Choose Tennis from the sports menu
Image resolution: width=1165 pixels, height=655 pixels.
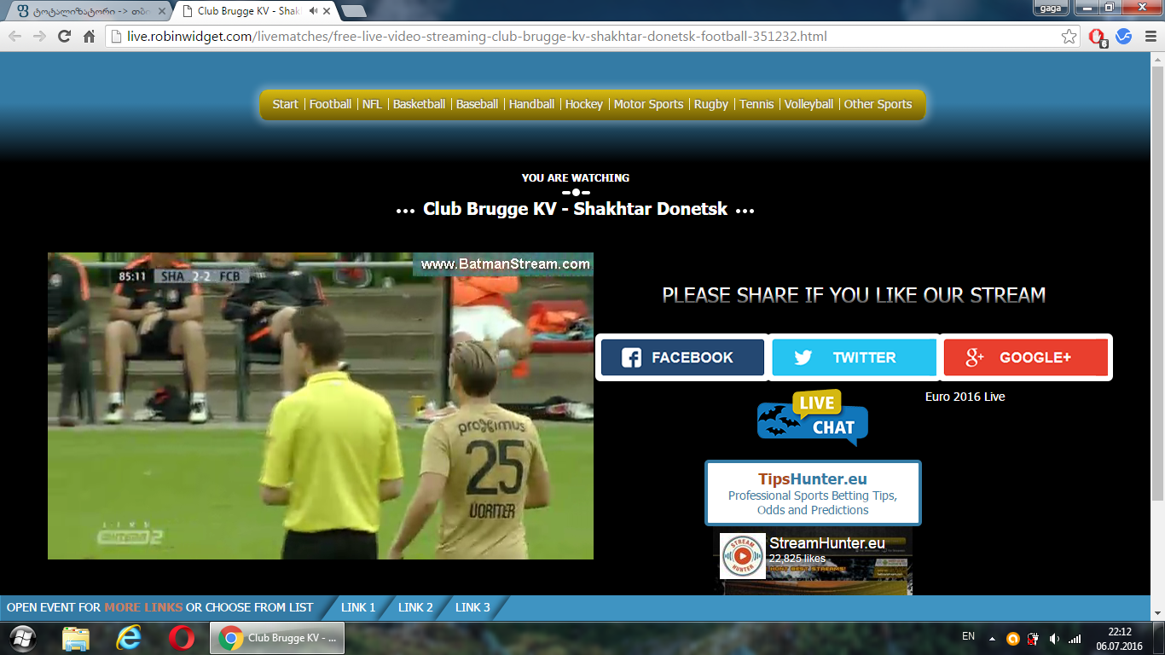756,104
